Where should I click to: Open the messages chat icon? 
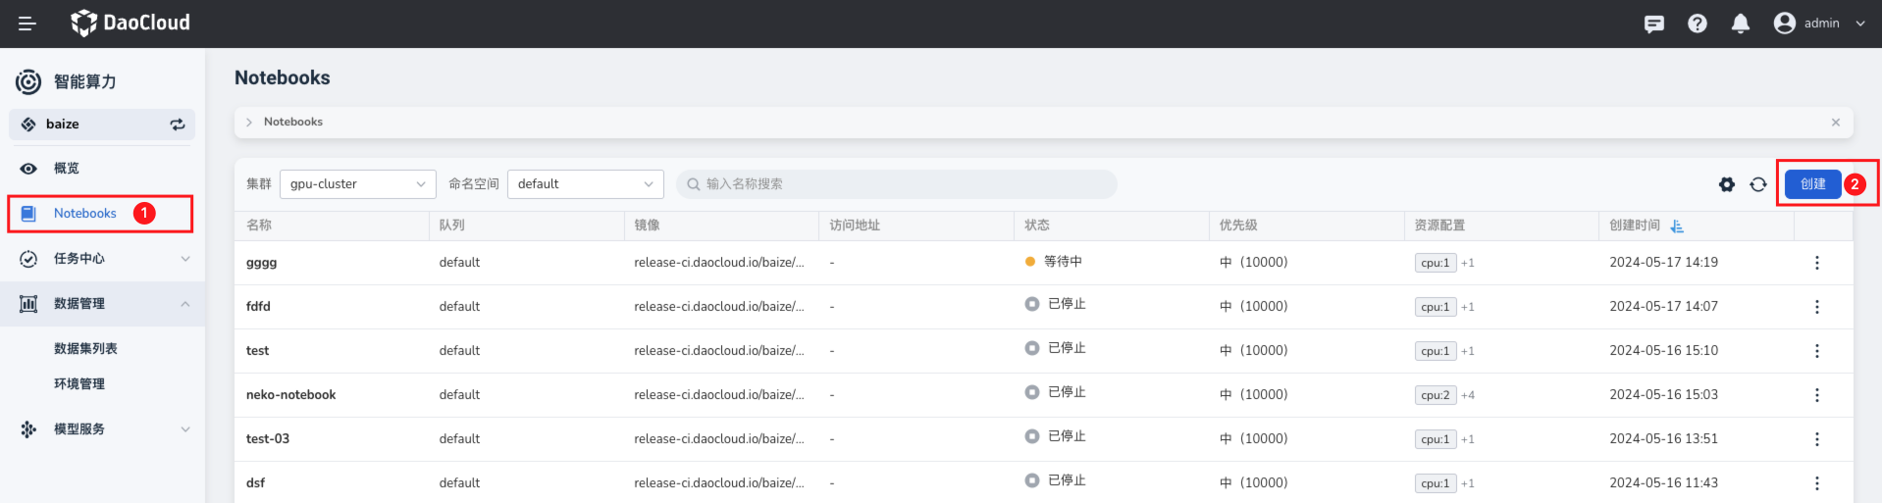(1654, 24)
